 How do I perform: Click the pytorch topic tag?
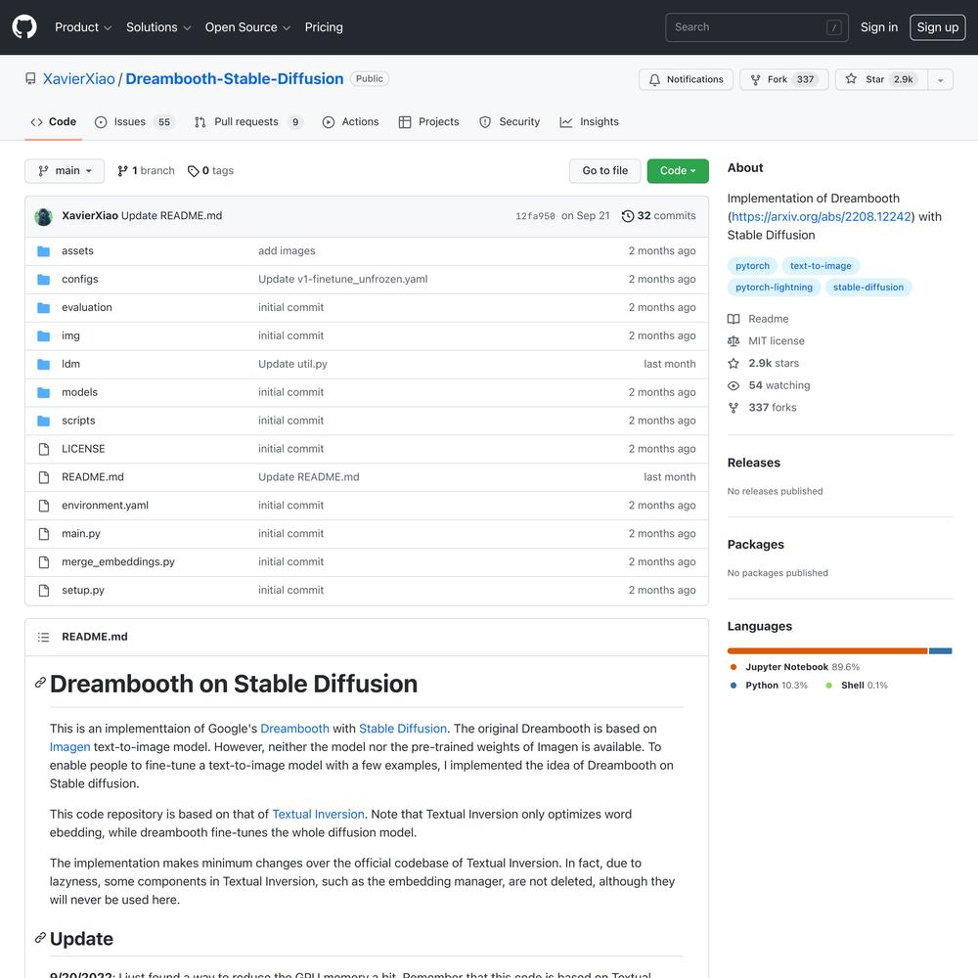[x=752, y=266]
